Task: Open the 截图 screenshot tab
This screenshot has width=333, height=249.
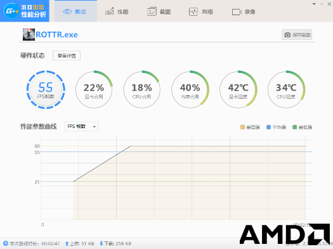Action: pos(159,11)
